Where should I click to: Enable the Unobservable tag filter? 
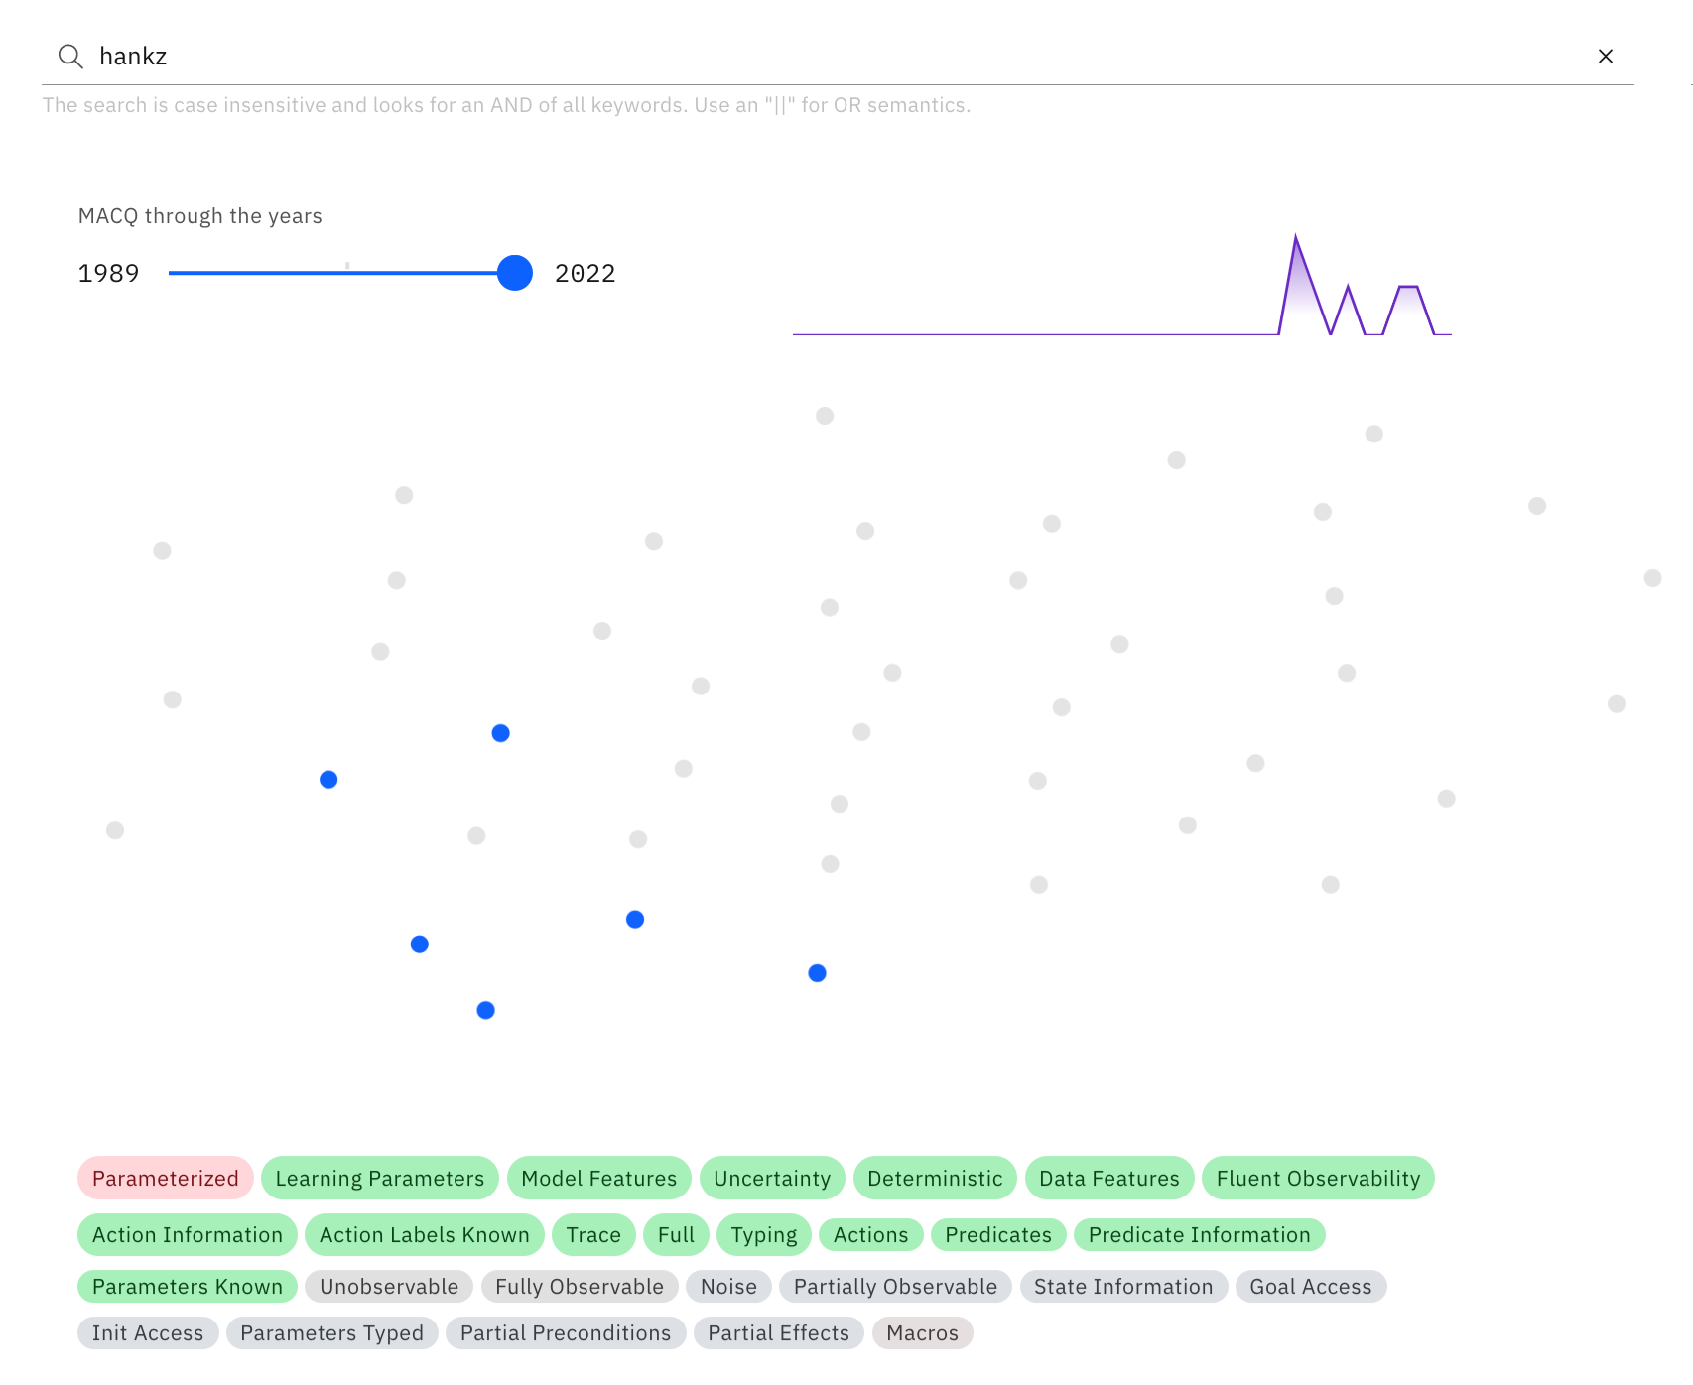(389, 1287)
